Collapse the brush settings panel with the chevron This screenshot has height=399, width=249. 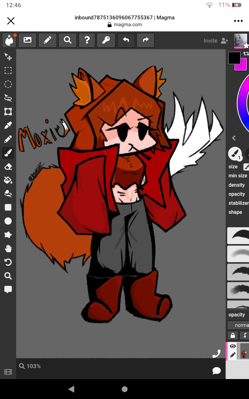click(x=234, y=138)
